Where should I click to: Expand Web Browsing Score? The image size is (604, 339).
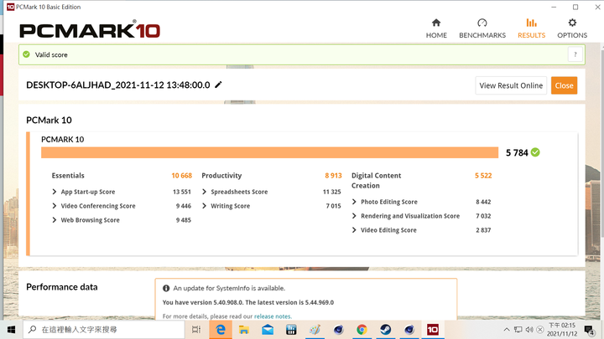click(x=55, y=220)
